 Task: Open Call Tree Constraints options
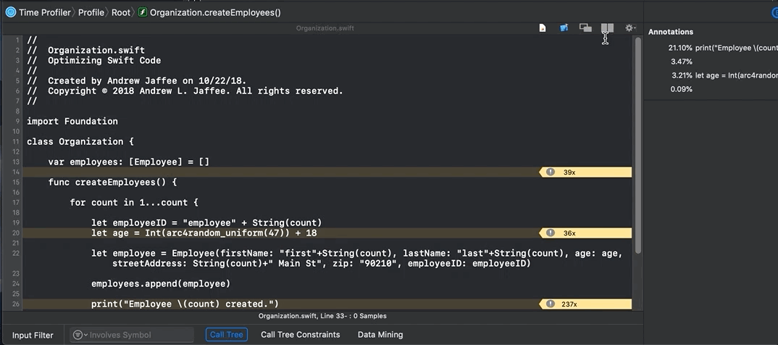tap(300, 335)
